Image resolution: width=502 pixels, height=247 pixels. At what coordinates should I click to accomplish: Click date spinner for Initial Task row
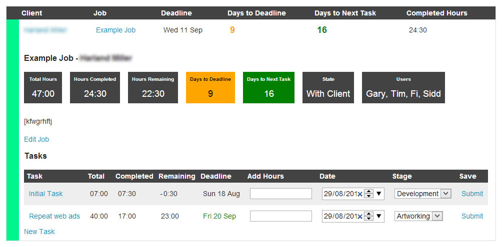(369, 194)
